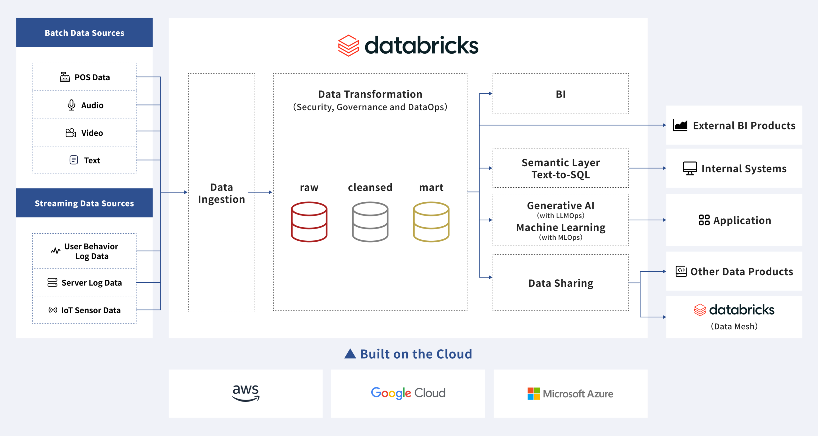Click the Internal Systems monitor icon

(x=690, y=168)
